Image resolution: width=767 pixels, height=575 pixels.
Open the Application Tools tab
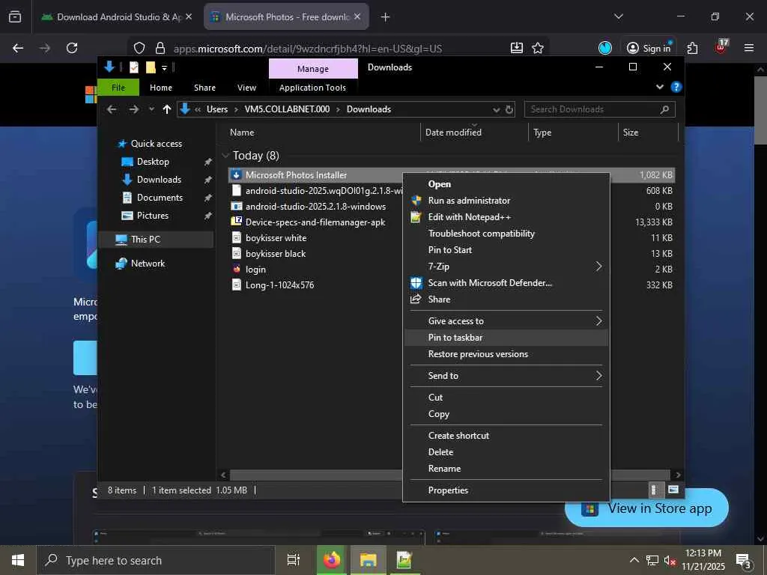[x=312, y=88]
